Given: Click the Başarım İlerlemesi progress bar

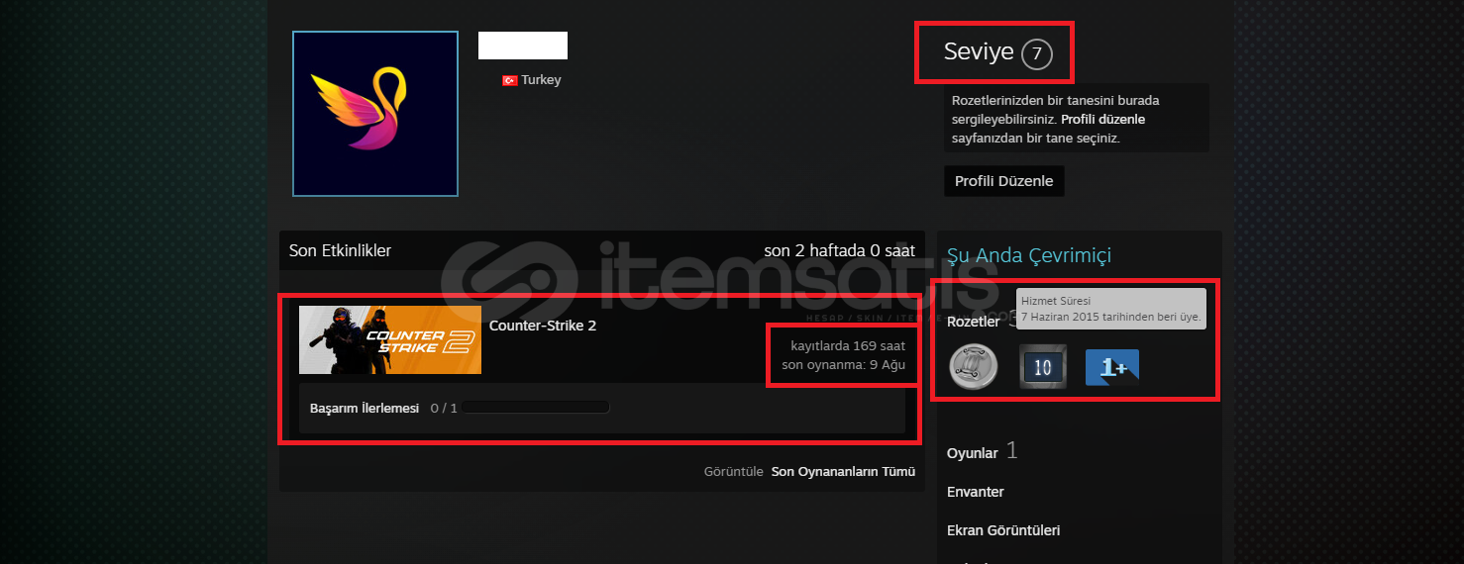Looking at the screenshot, I should [x=536, y=408].
